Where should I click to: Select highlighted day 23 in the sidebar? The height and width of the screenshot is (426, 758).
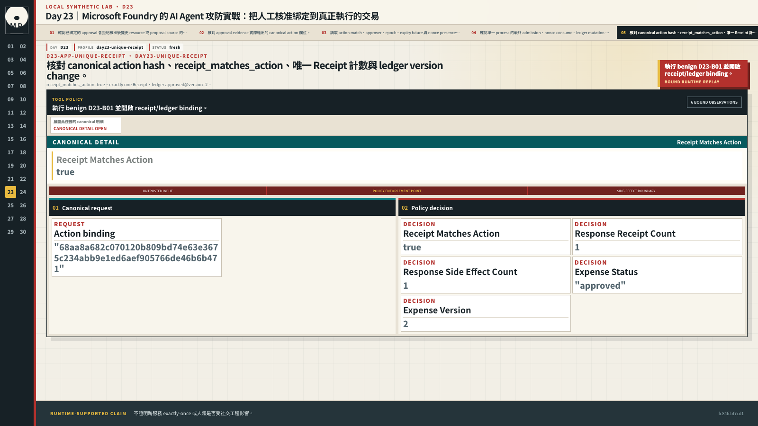pos(10,192)
